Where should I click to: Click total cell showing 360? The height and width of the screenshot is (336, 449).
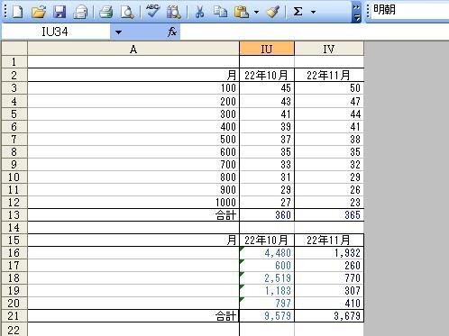267,215
